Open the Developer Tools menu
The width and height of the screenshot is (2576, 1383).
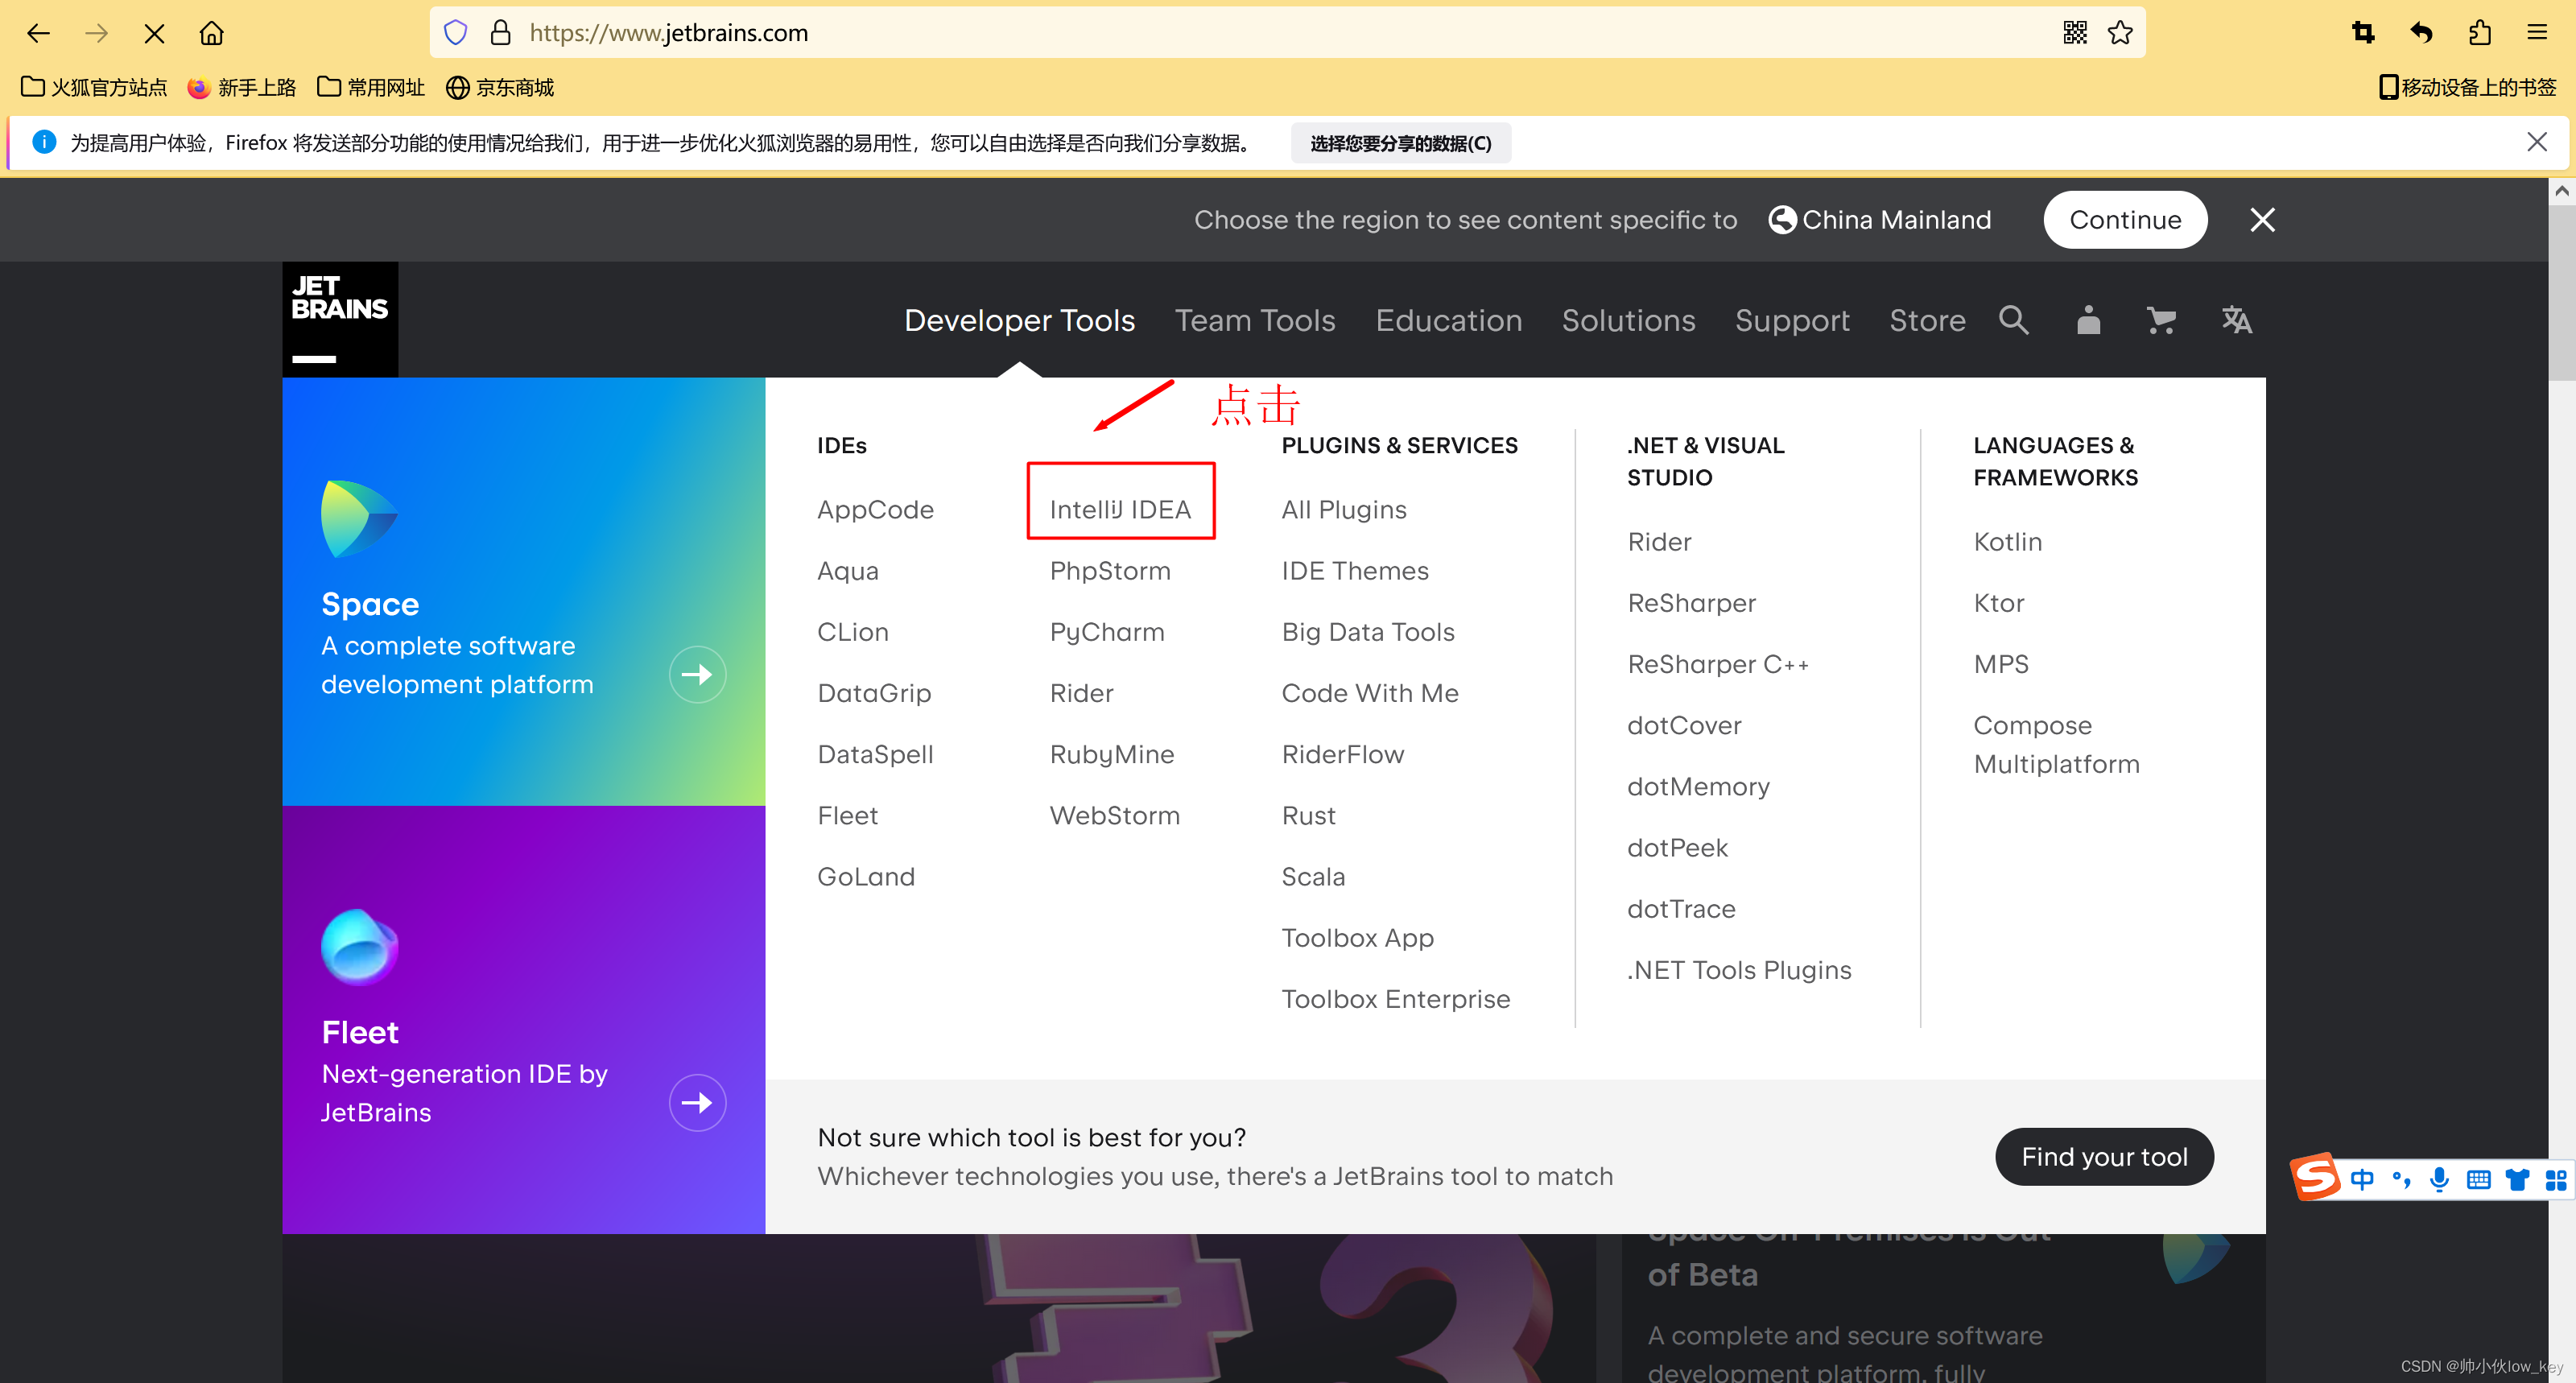coord(1019,320)
